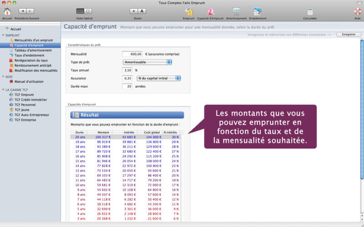Go to the previous page with back arrow

click(22, 10)
